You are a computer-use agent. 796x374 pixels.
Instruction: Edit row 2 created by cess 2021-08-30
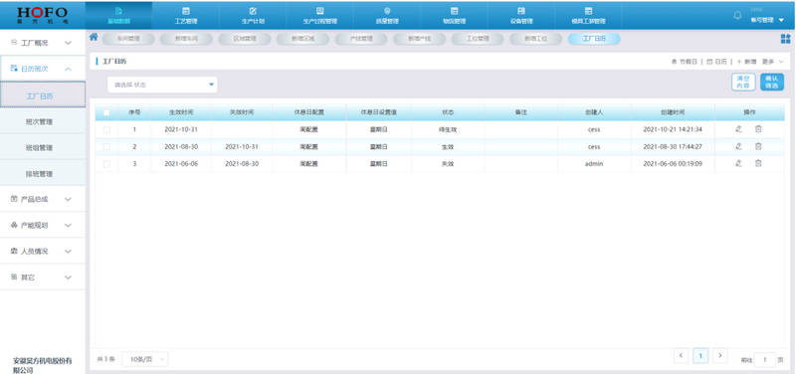pyautogui.click(x=738, y=146)
